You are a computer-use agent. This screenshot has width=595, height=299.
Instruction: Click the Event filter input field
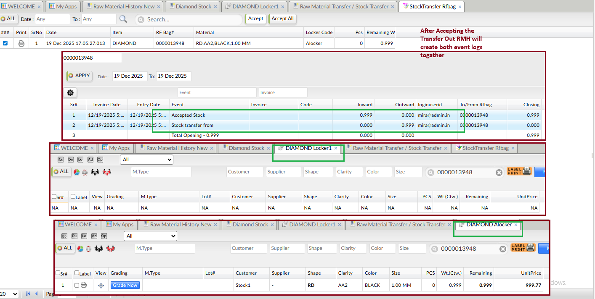coord(216,92)
